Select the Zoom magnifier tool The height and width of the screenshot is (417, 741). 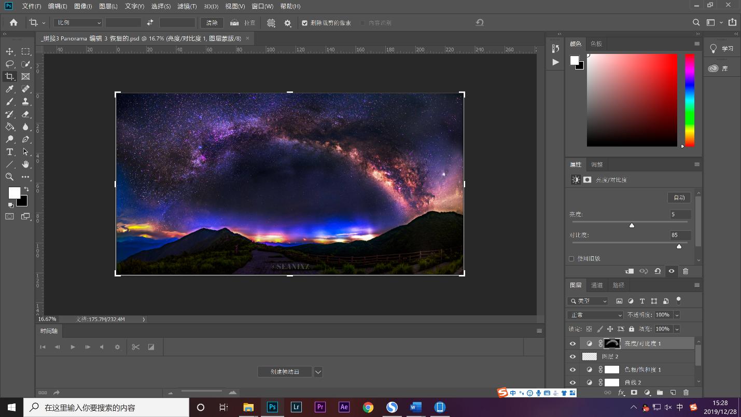(9, 177)
